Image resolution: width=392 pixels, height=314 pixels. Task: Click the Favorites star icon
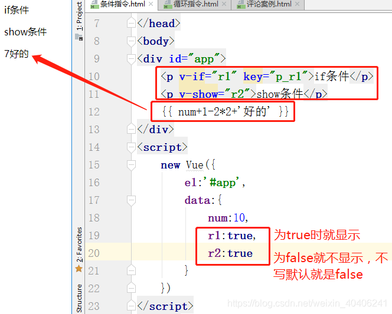[x=79, y=269]
